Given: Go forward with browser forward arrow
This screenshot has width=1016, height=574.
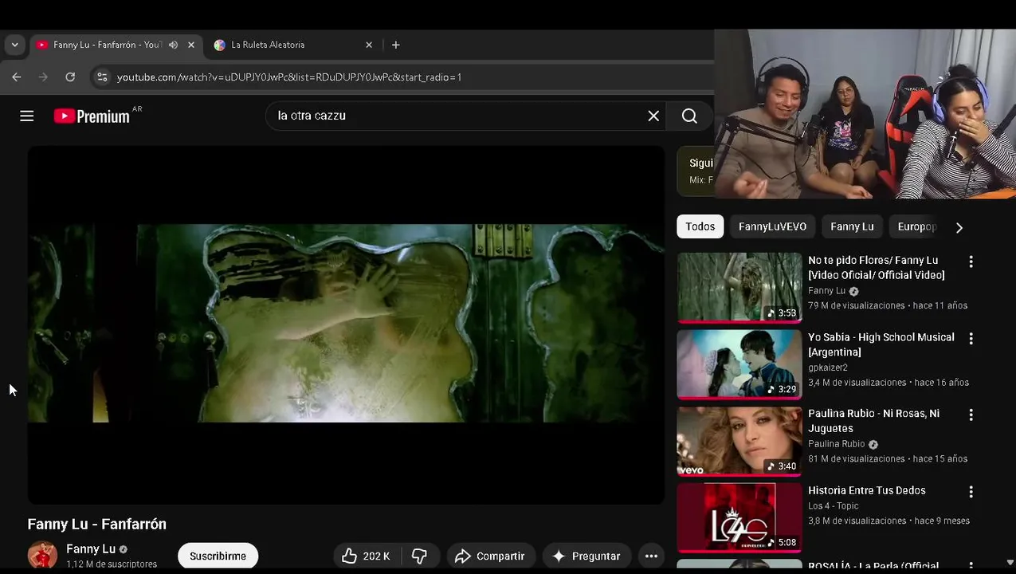Looking at the screenshot, I should coord(44,77).
